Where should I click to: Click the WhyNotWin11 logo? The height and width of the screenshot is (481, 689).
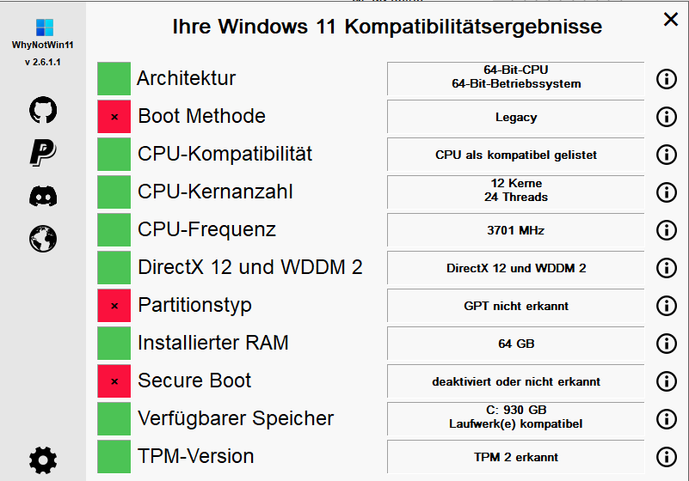pyautogui.click(x=45, y=27)
